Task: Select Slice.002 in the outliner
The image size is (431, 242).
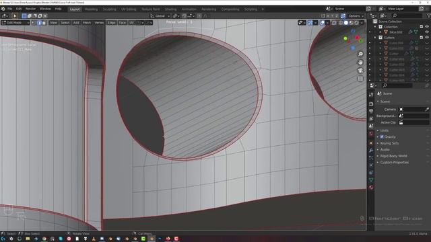Action: pos(396,32)
